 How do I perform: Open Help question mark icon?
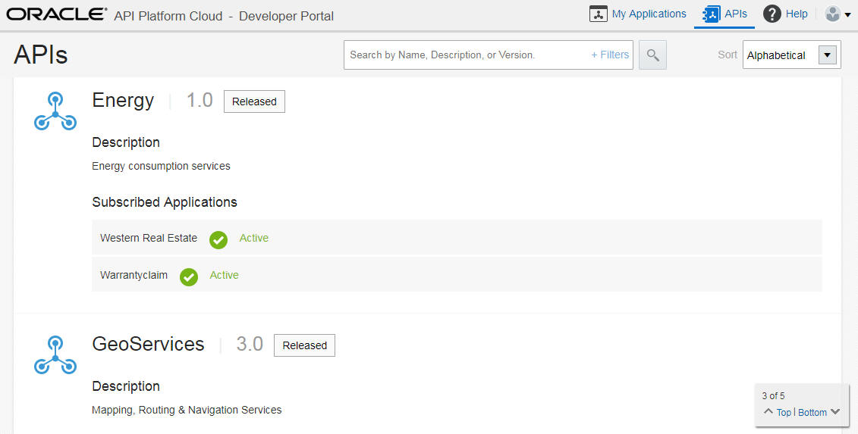pyautogui.click(x=772, y=14)
